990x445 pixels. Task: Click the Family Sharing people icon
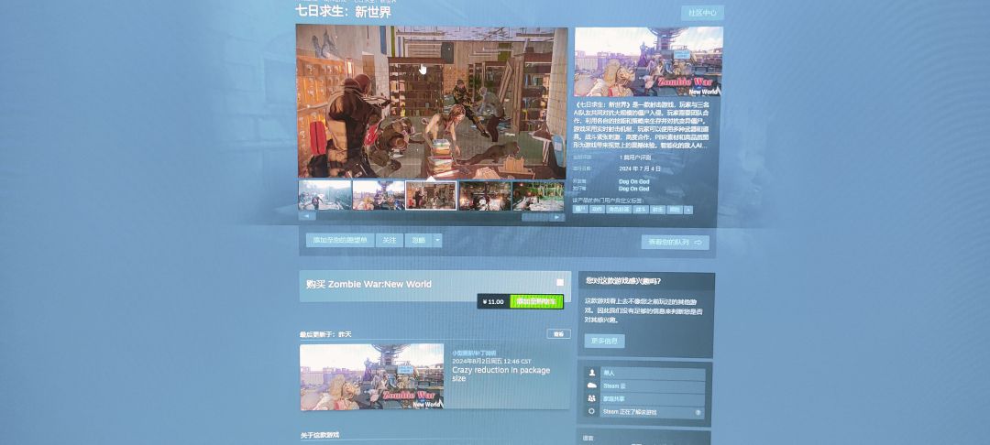tap(591, 398)
